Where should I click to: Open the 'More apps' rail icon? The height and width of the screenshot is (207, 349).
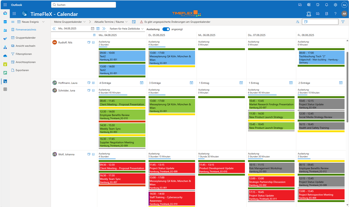point(5,89)
